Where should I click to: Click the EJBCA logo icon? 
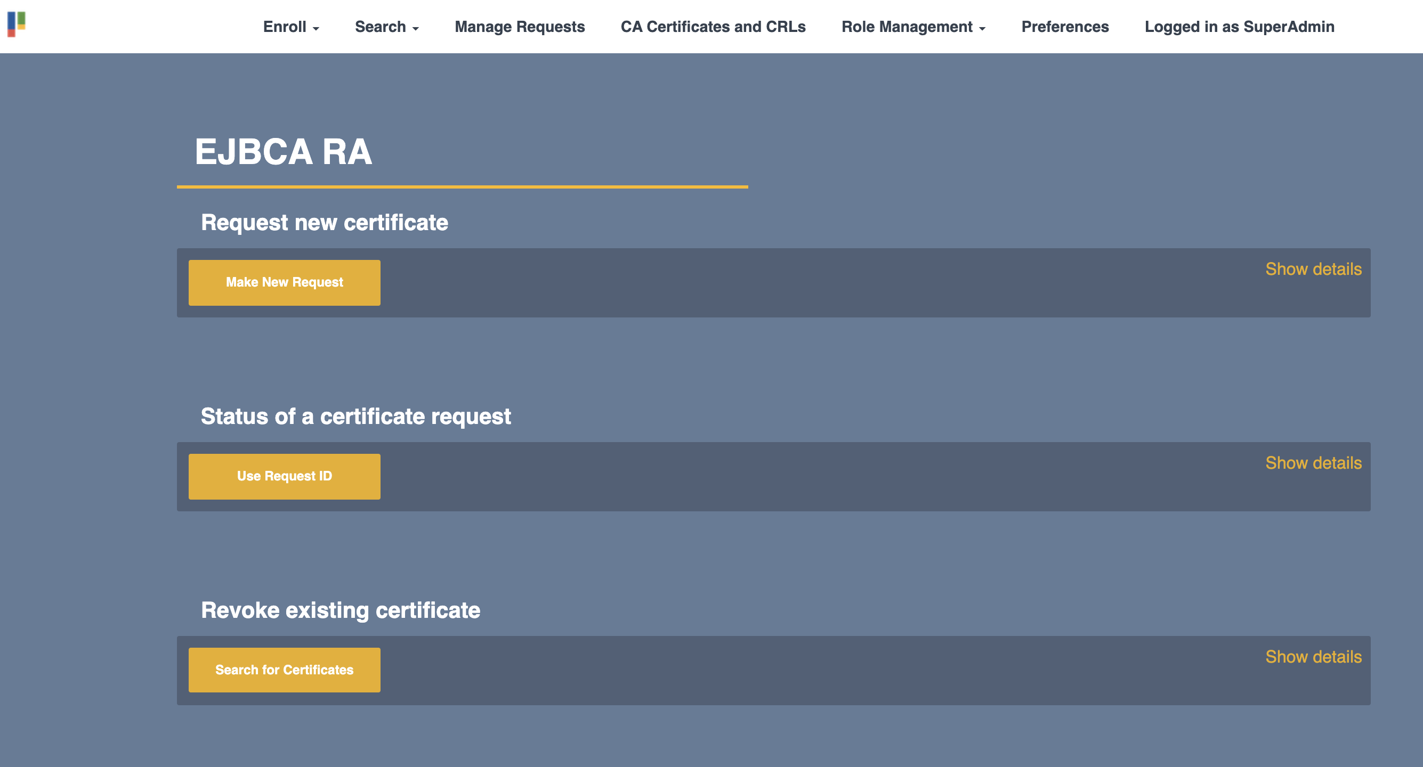tap(17, 25)
